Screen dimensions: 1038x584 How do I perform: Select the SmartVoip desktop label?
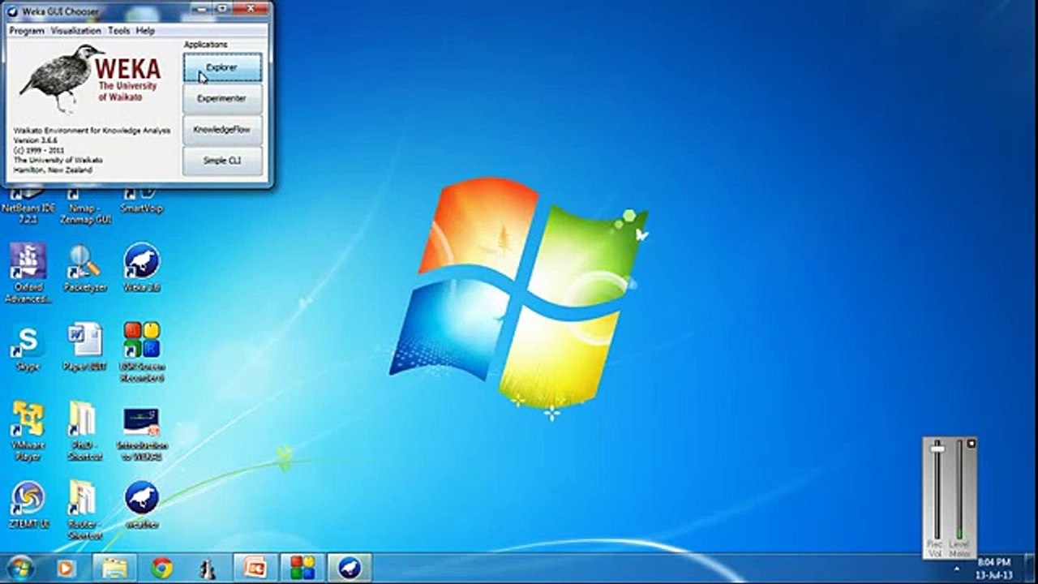(x=142, y=208)
